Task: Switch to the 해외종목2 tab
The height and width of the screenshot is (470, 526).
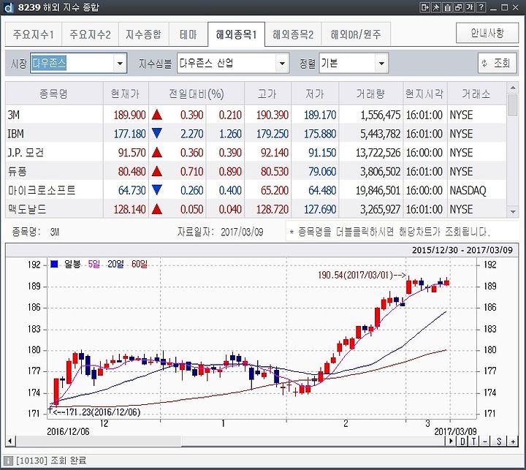Action: coord(293,34)
